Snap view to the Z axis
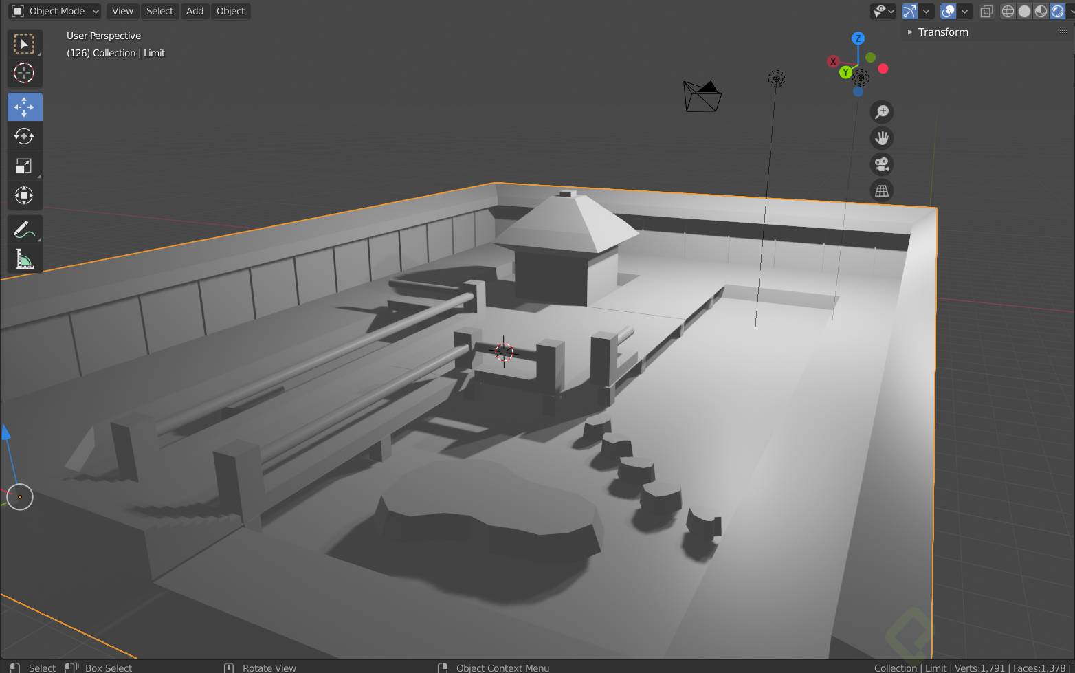 858,38
